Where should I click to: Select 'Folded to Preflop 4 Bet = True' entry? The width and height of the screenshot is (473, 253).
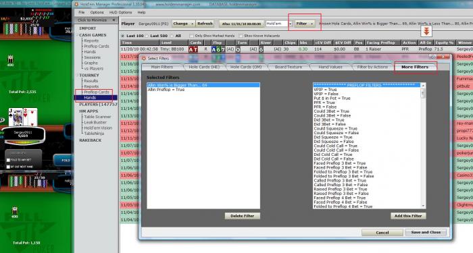pyautogui.click(x=343, y=206)
